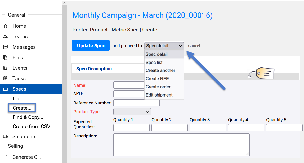Click the Specs briefcase icon
The width and height of the screenshot is (304, 163).
pyautogui.click(x=5, y=89)
